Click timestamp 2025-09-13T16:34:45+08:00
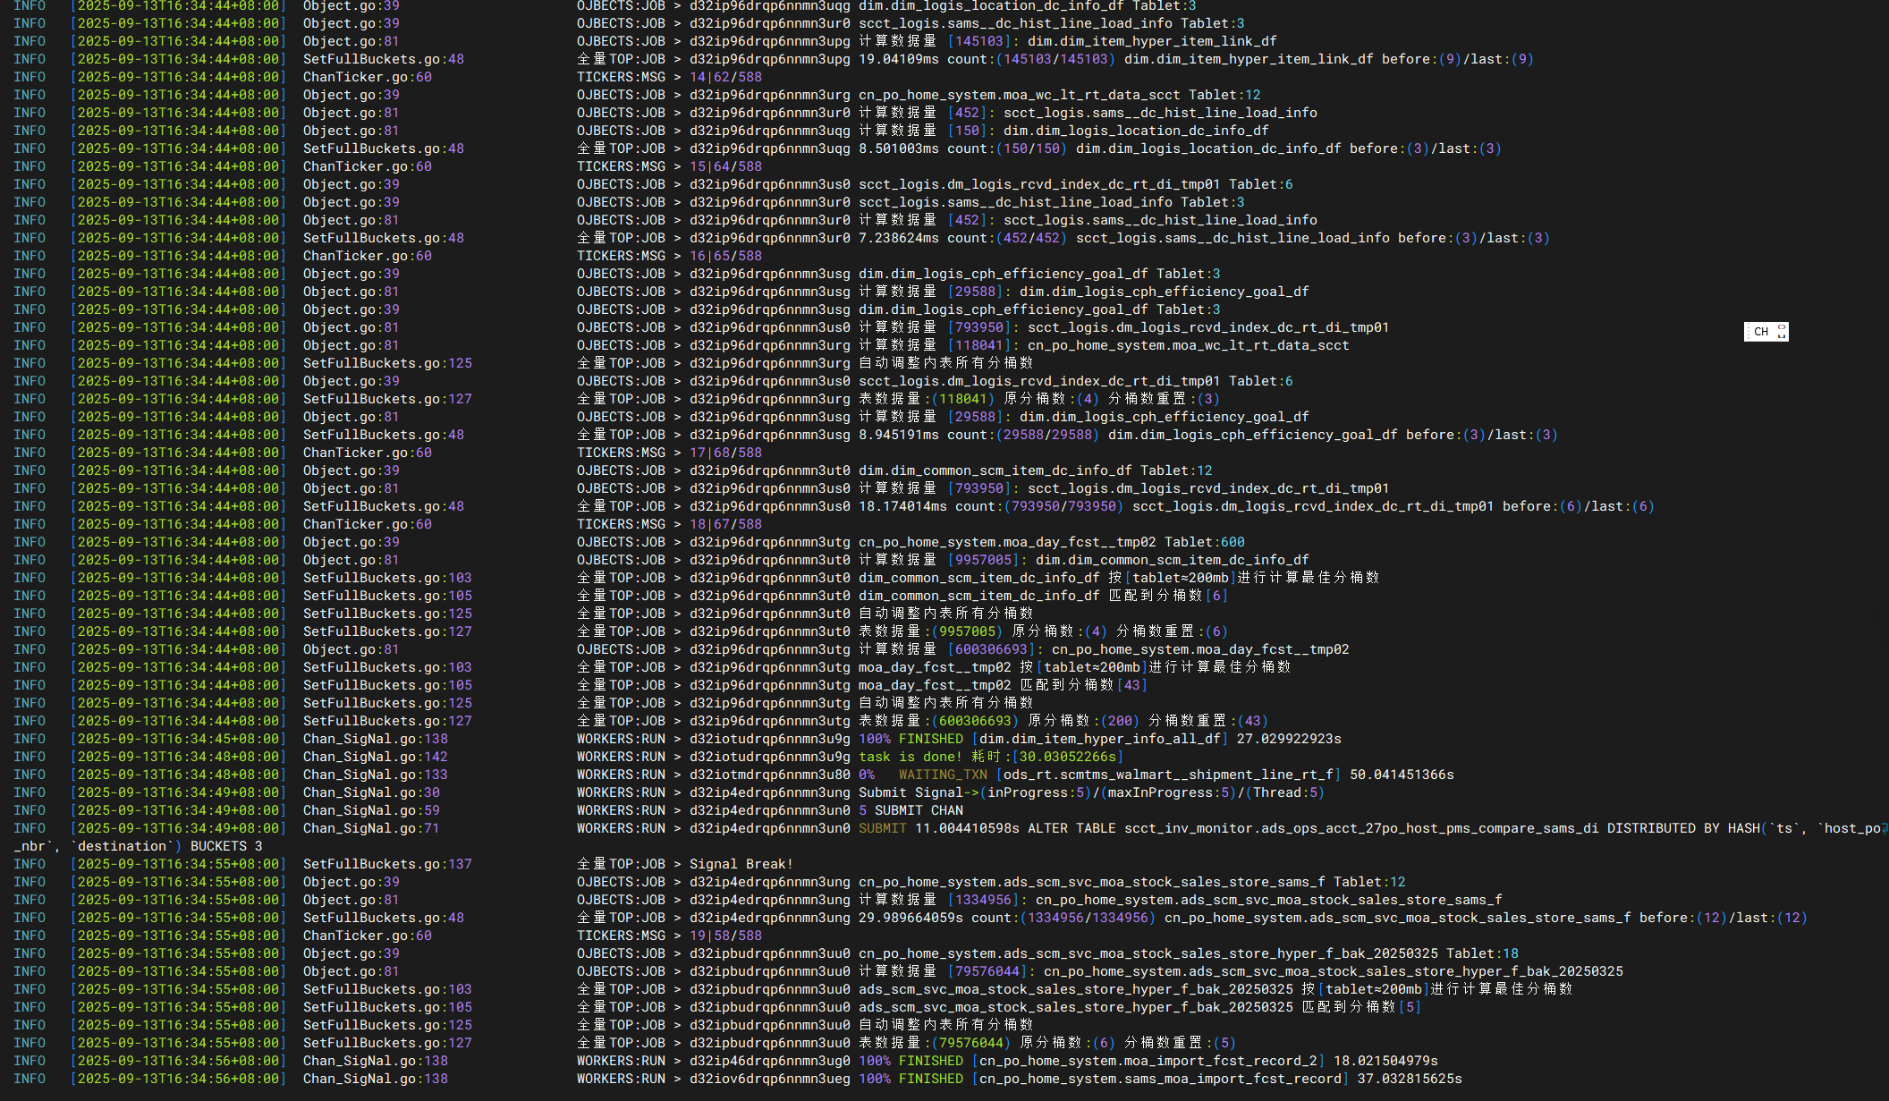 [x=178, y=739]
